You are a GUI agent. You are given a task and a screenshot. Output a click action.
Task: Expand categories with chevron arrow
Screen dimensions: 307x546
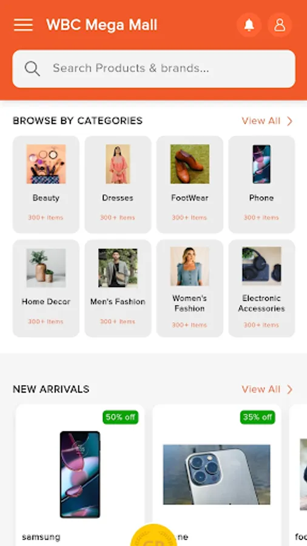[289, 121]
